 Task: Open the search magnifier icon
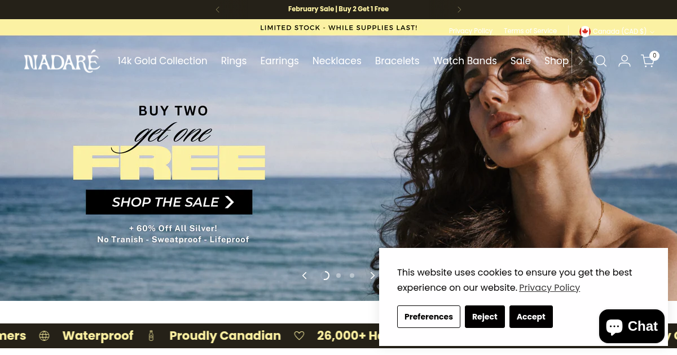point(601,61)
